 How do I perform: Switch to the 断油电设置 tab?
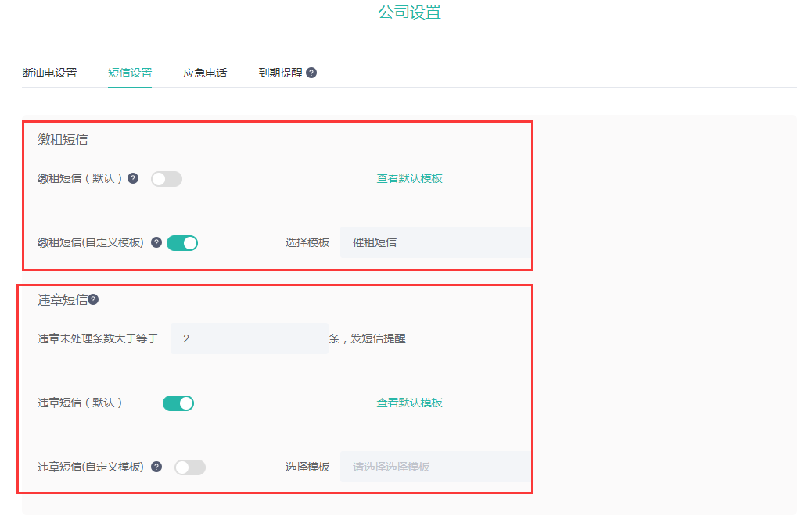click(x=49, y=73)
